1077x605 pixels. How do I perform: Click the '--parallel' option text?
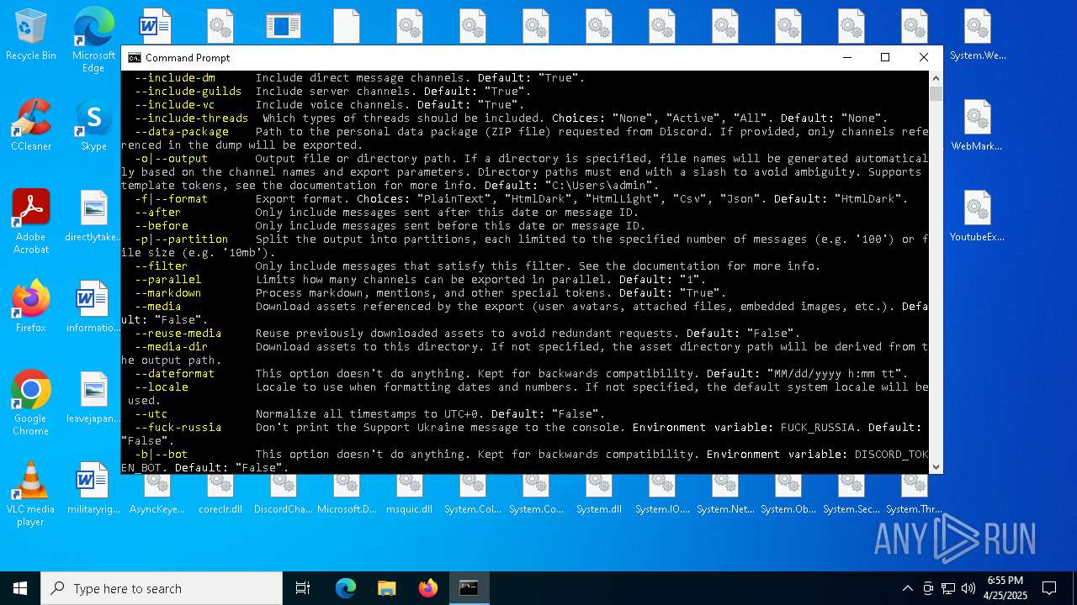(168, 280)
